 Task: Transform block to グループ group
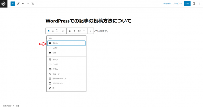pyautogui.click(x=66, y=74)
